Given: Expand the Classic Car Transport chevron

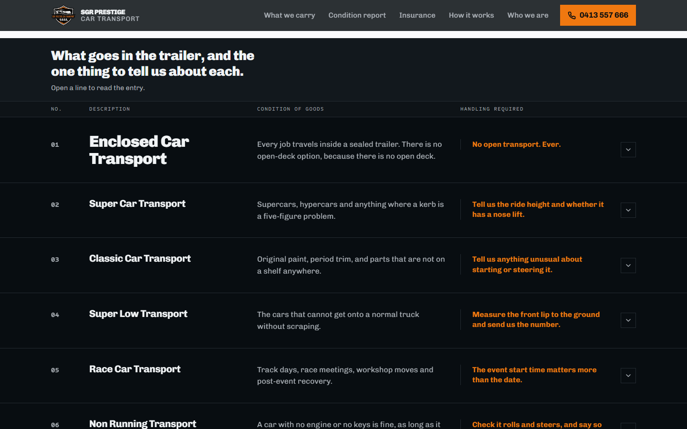Looking at the screenshot, I should point(628,266).
